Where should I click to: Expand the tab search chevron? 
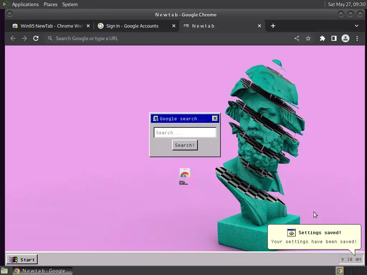pyautogui.click(x=357, y=26)
